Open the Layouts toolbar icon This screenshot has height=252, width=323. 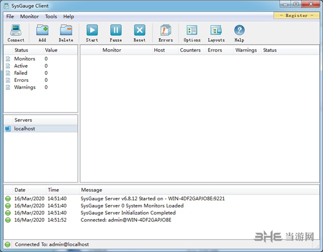pos(216,30)
